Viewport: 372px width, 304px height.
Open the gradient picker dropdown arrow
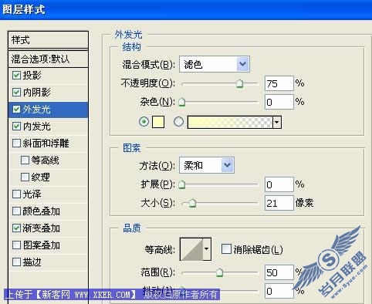277,122
